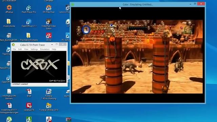Open the musik stücke folder

pos(9,23)
